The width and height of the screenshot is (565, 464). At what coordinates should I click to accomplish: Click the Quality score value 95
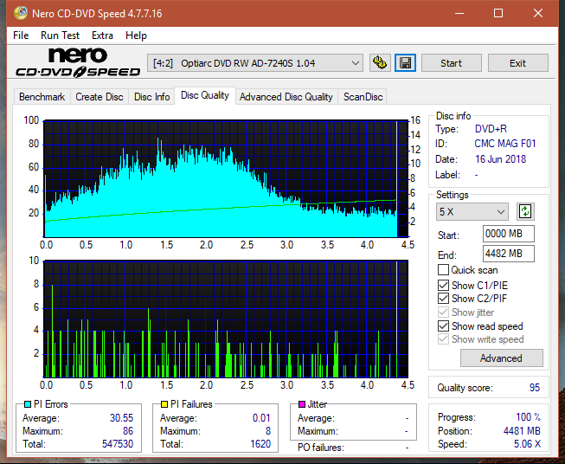(x=535, y=388)
